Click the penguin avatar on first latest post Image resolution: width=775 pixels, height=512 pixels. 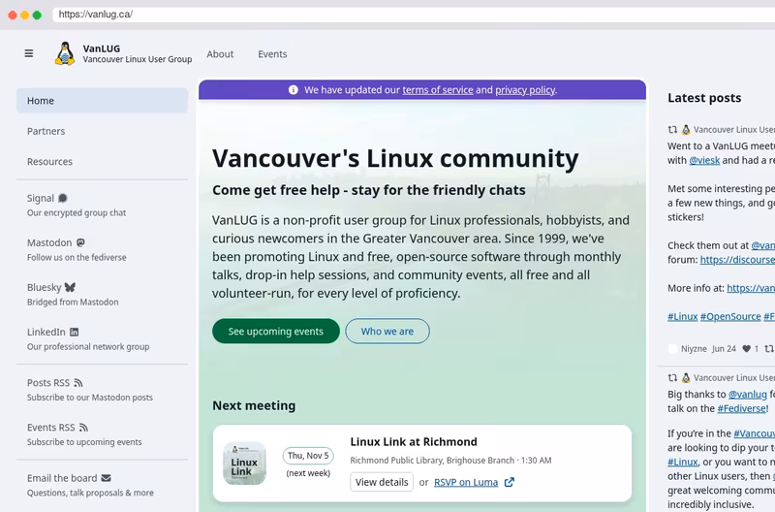tap(686, 130)
